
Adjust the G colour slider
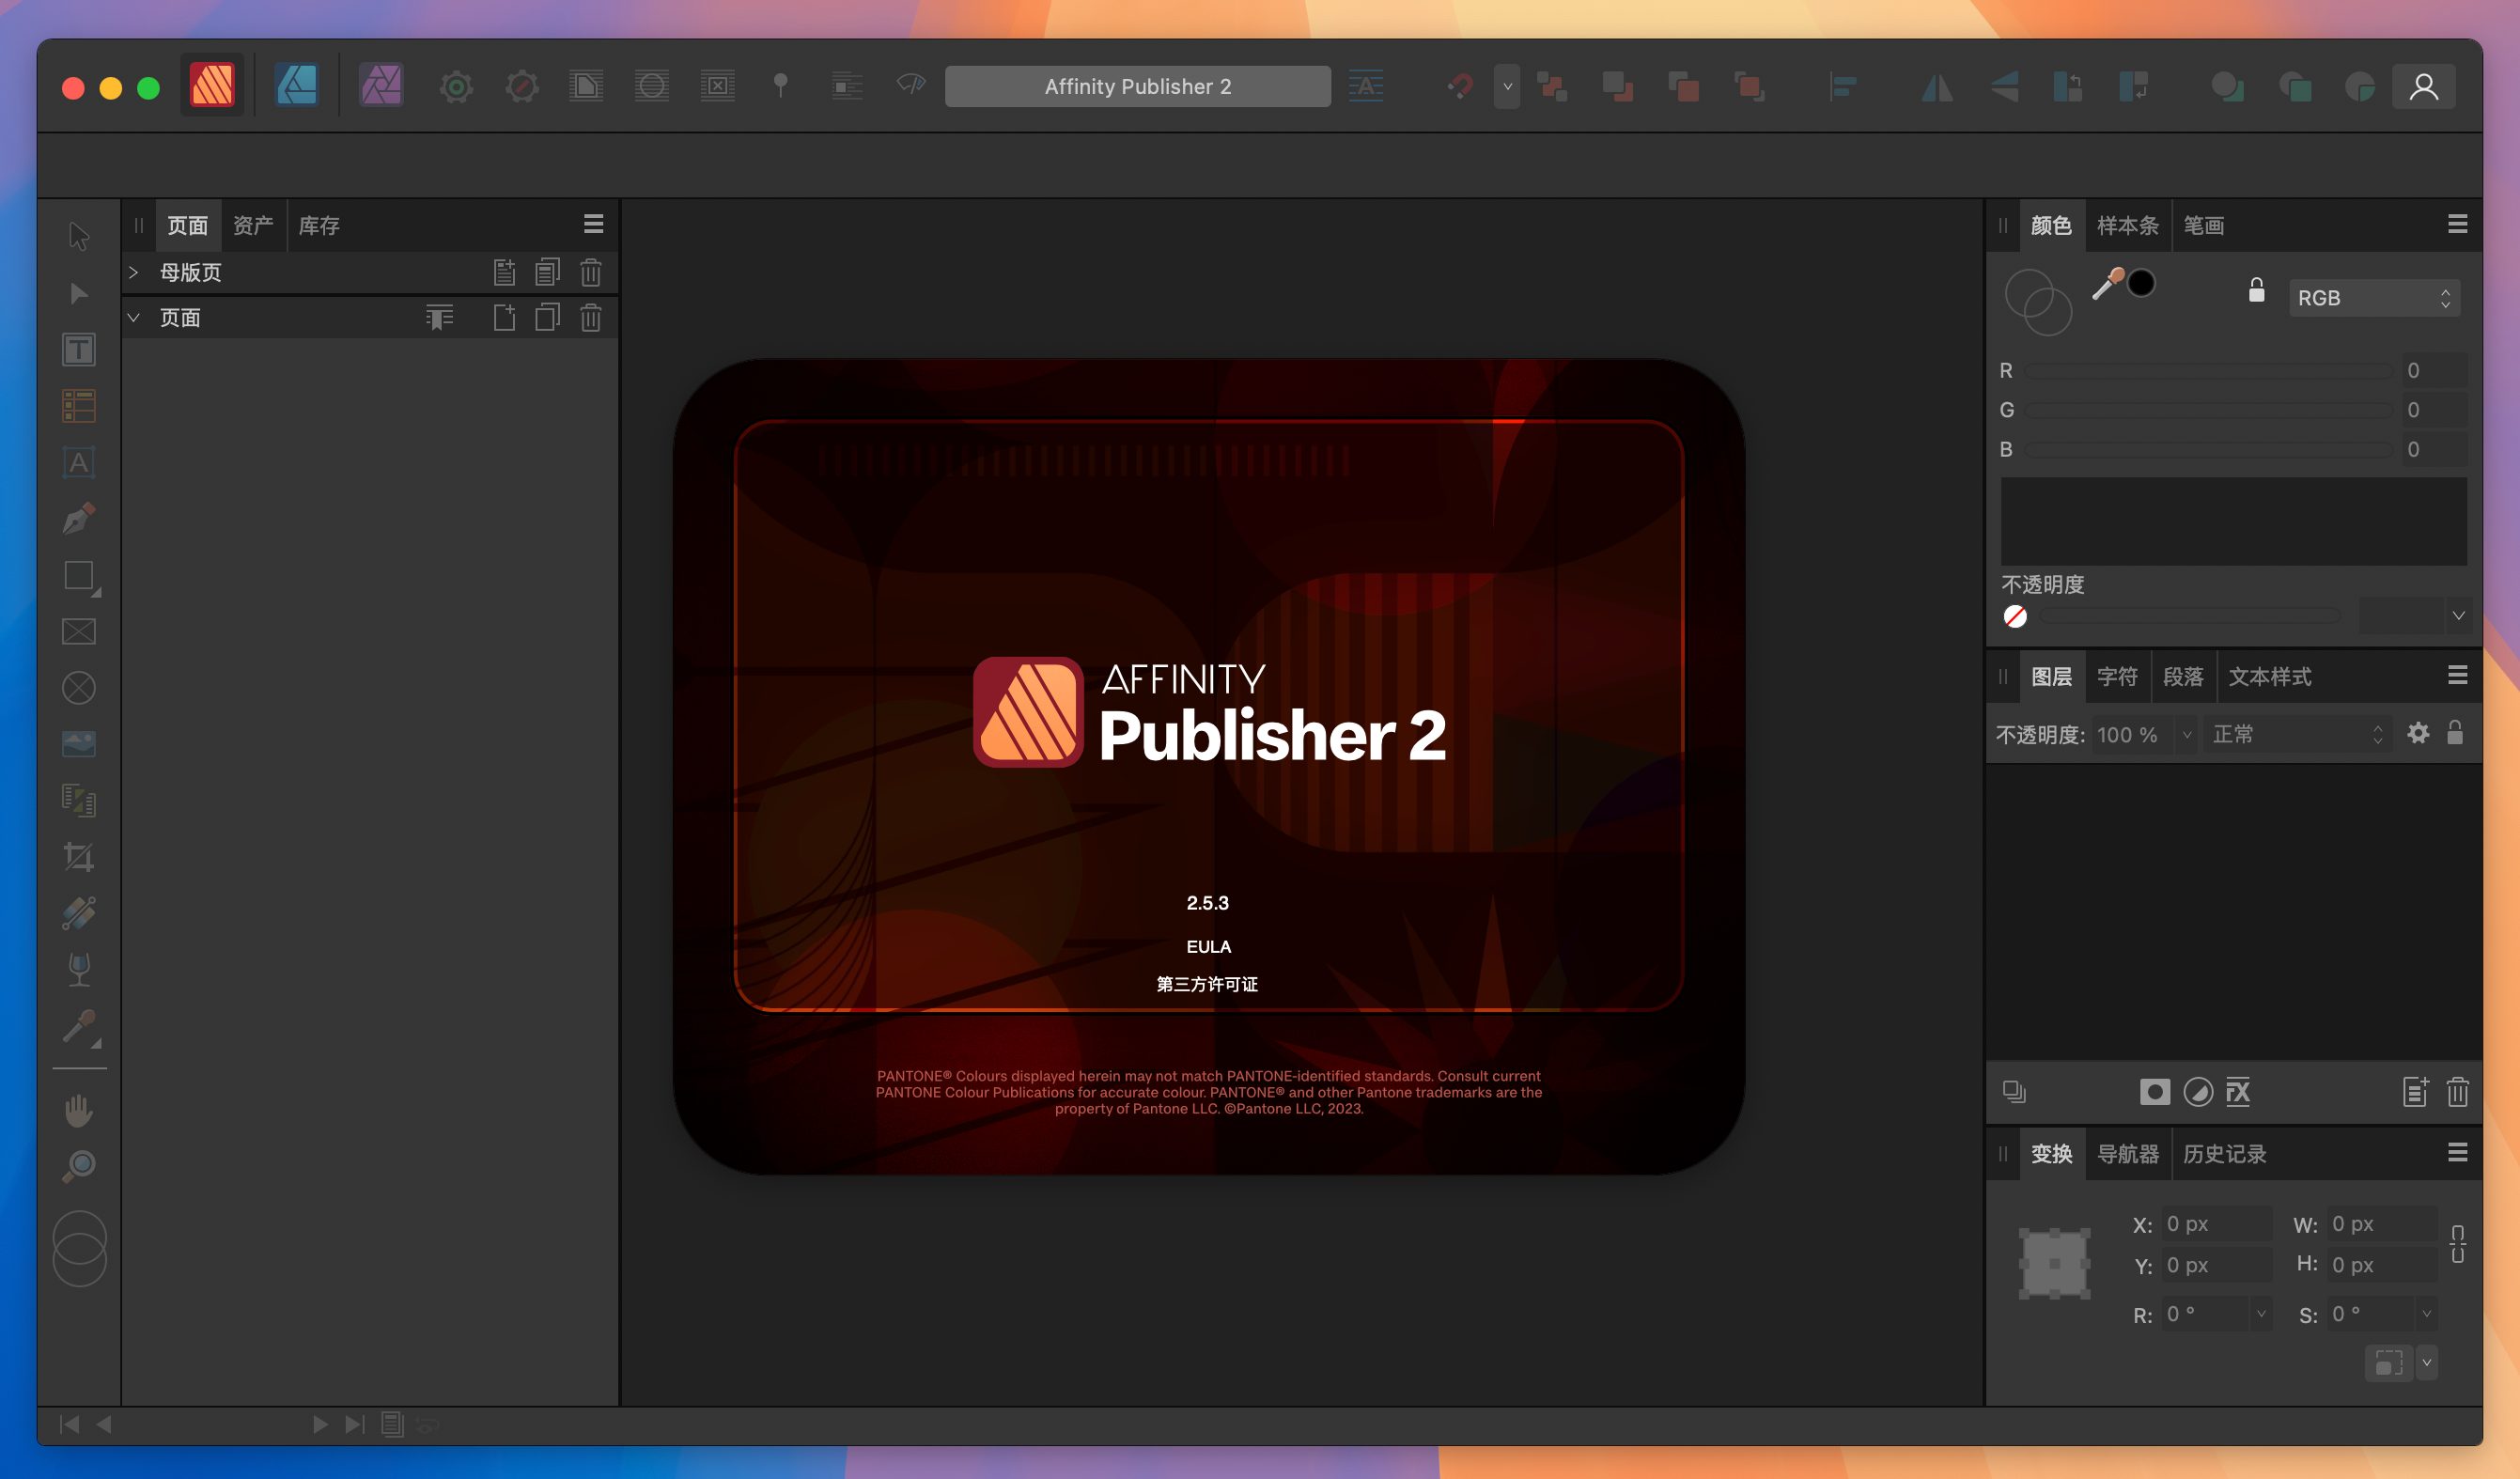tap(2208, 410)
